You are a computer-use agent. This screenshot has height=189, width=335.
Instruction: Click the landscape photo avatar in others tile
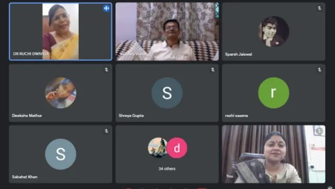coord(158,148)
